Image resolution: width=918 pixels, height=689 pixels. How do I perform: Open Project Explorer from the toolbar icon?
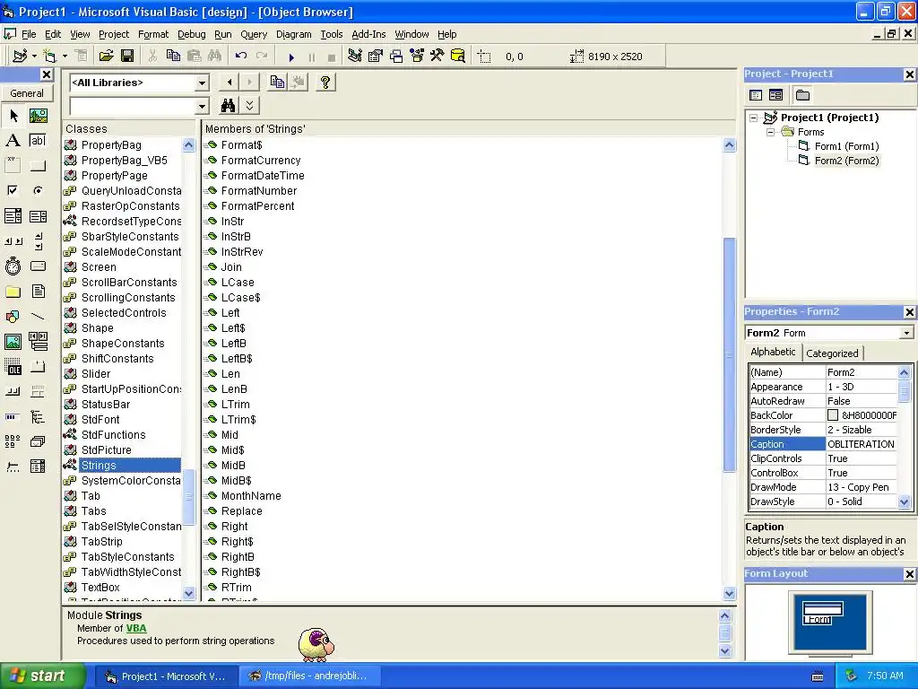click(x=354, y=57)
